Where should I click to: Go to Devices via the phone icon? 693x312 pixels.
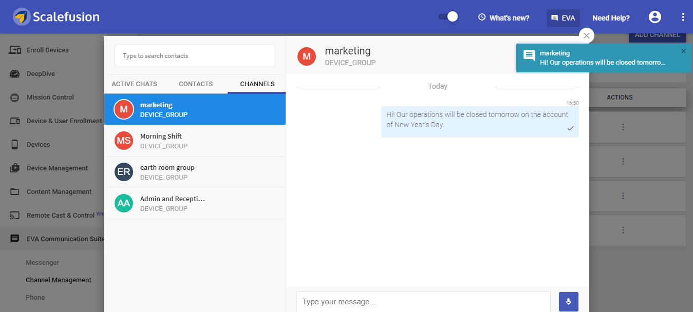click(15, 145)
